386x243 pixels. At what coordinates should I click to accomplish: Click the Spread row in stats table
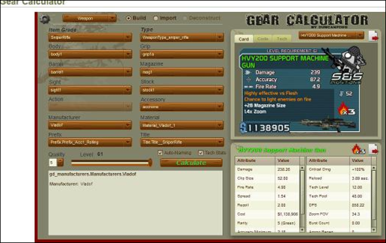(267, 196)
